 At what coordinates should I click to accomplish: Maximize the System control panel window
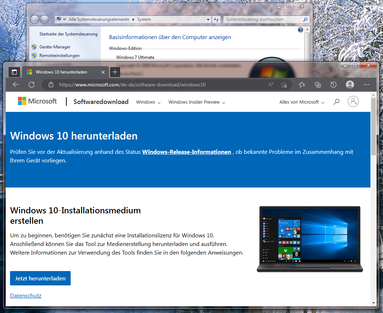(288, 6)
